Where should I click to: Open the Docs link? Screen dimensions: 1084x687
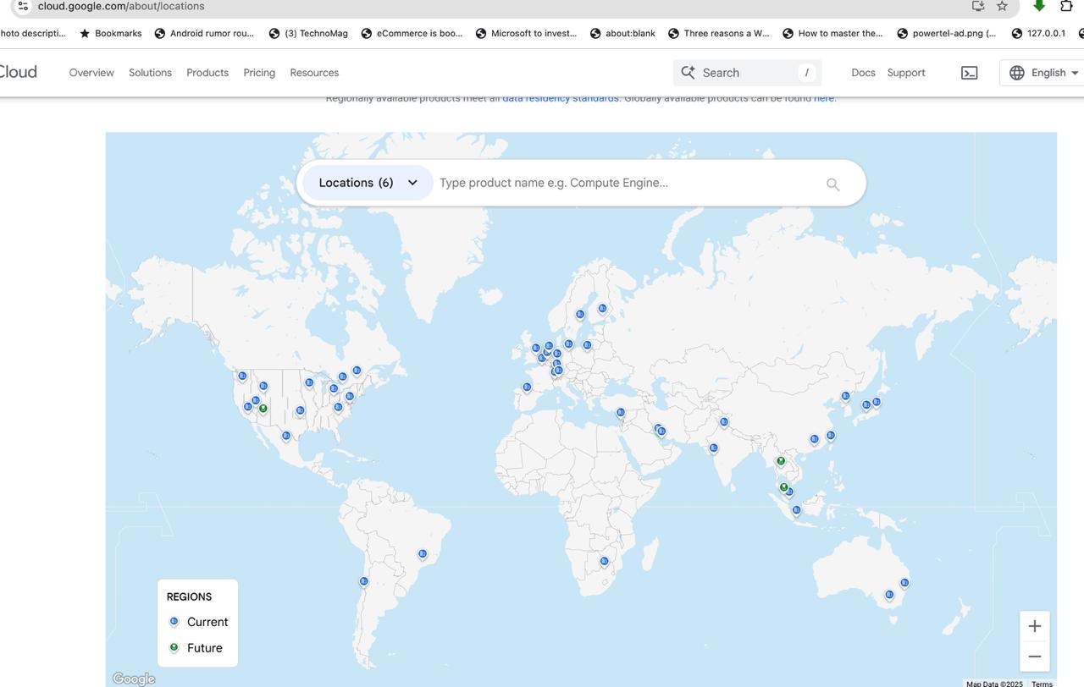coord(863,73)
